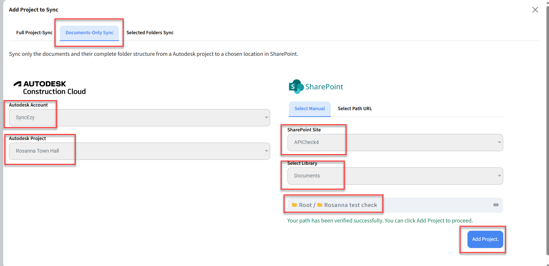The image size is (549, 266).
Task: Click the Add Project to Sync title
Action: pos(34,10)
